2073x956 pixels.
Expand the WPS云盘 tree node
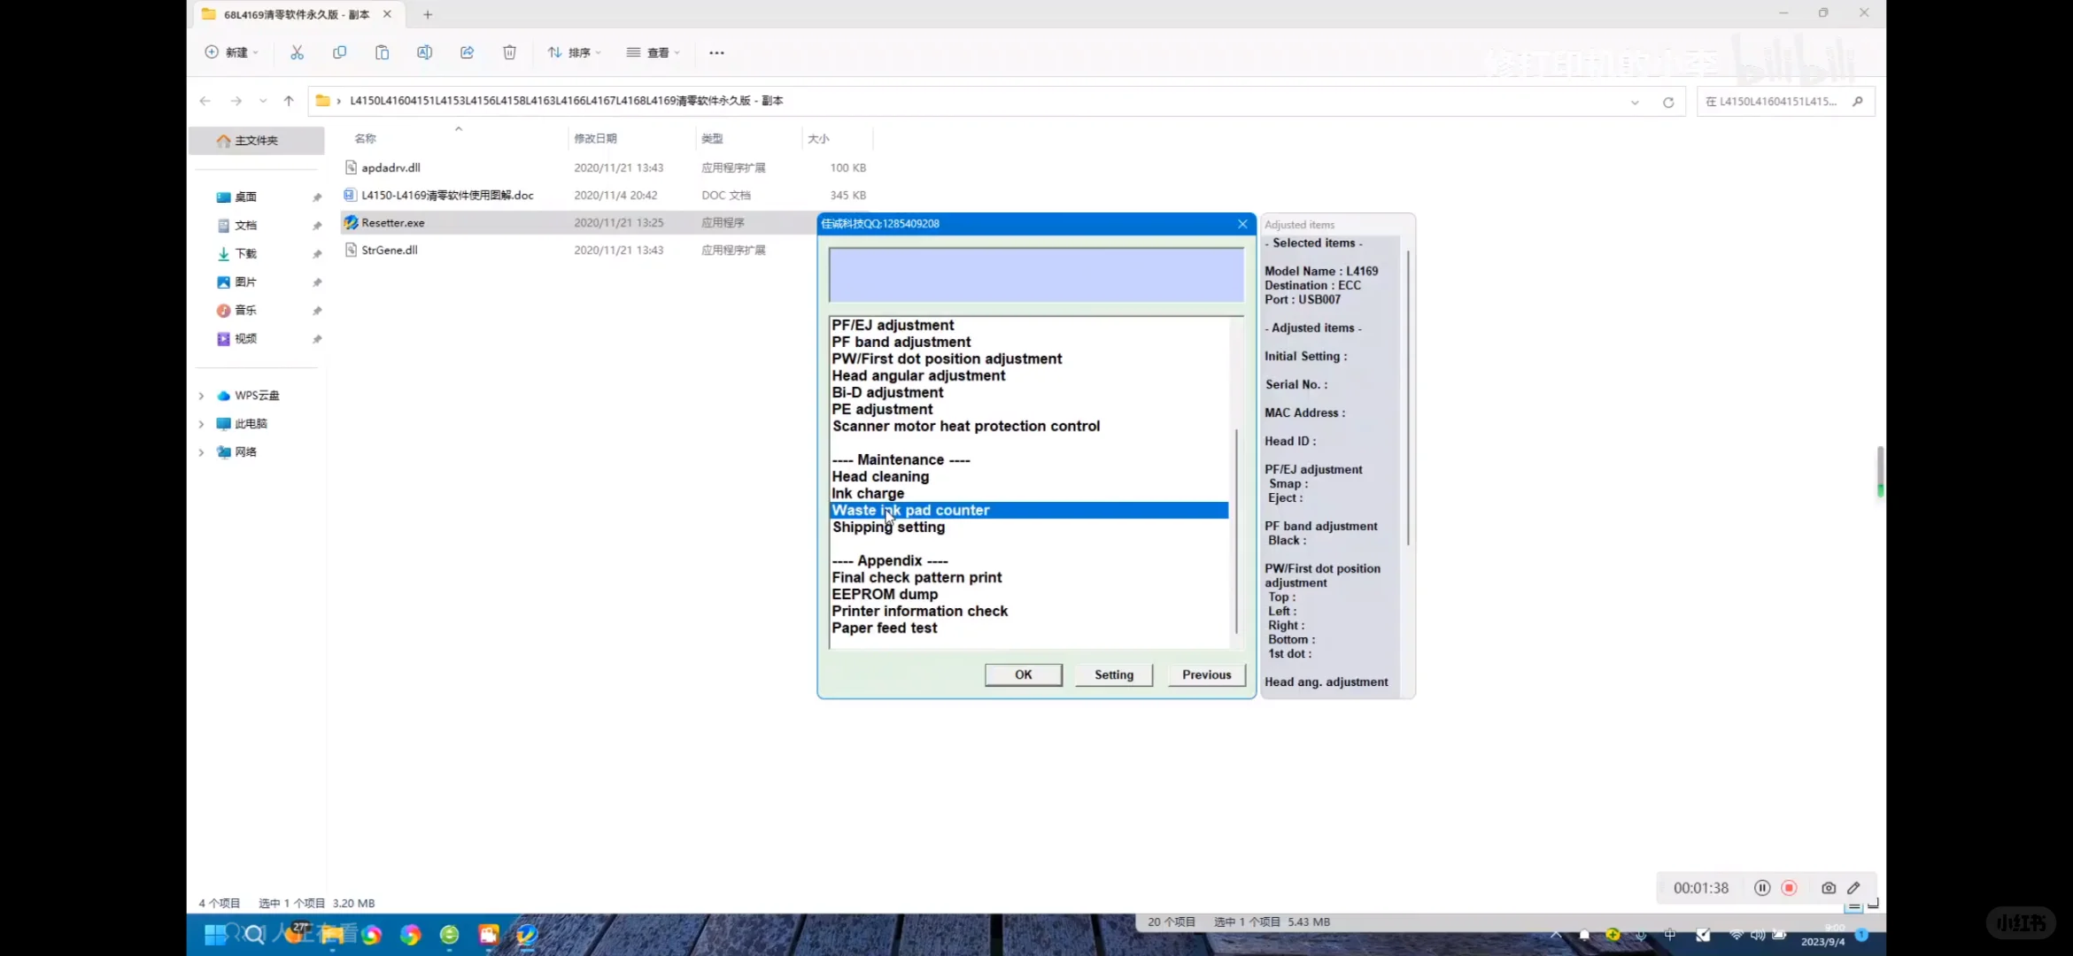[x=201, y=396]
